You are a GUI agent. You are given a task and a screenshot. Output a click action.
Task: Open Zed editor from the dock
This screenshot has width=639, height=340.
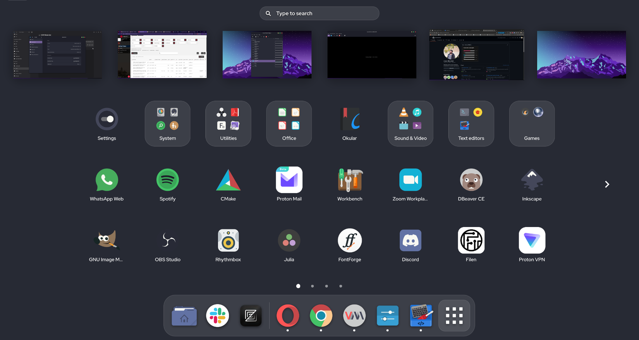tap(251, 316)
